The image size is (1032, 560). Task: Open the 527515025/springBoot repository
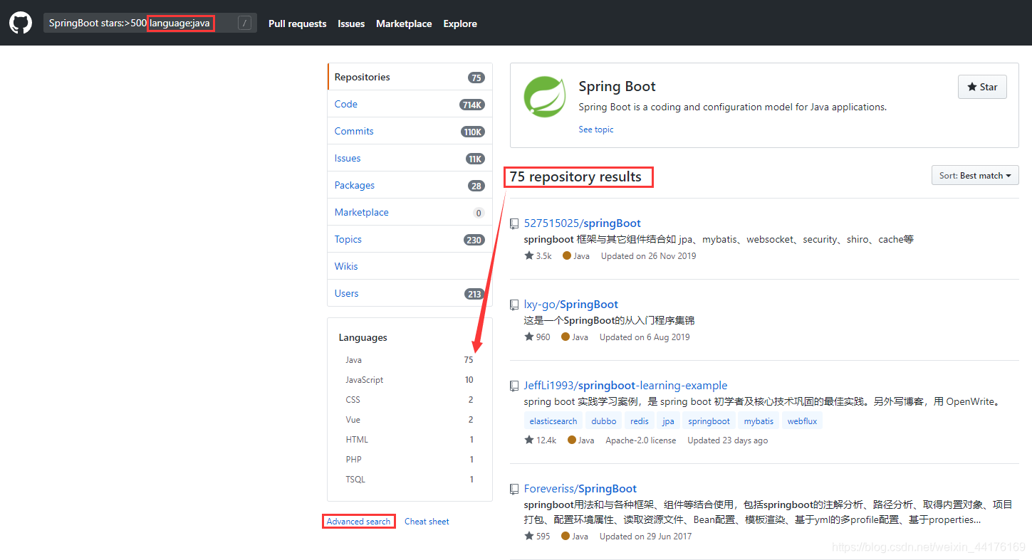point(583,223)
